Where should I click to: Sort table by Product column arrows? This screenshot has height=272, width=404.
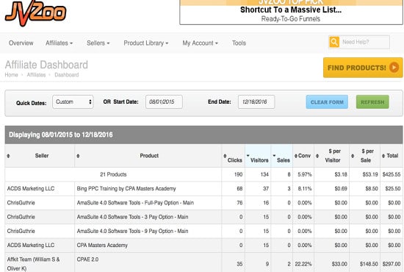(78, 156)
